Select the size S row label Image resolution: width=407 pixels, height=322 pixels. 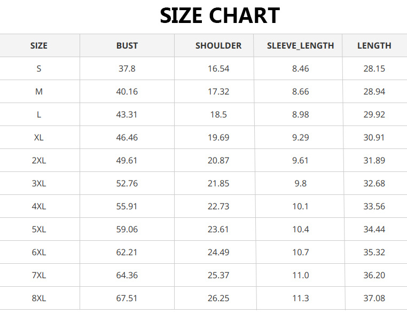pos(39,69)
